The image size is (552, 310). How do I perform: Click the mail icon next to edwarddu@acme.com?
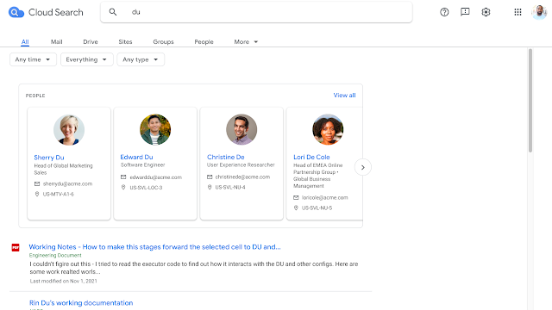point(123,177)
